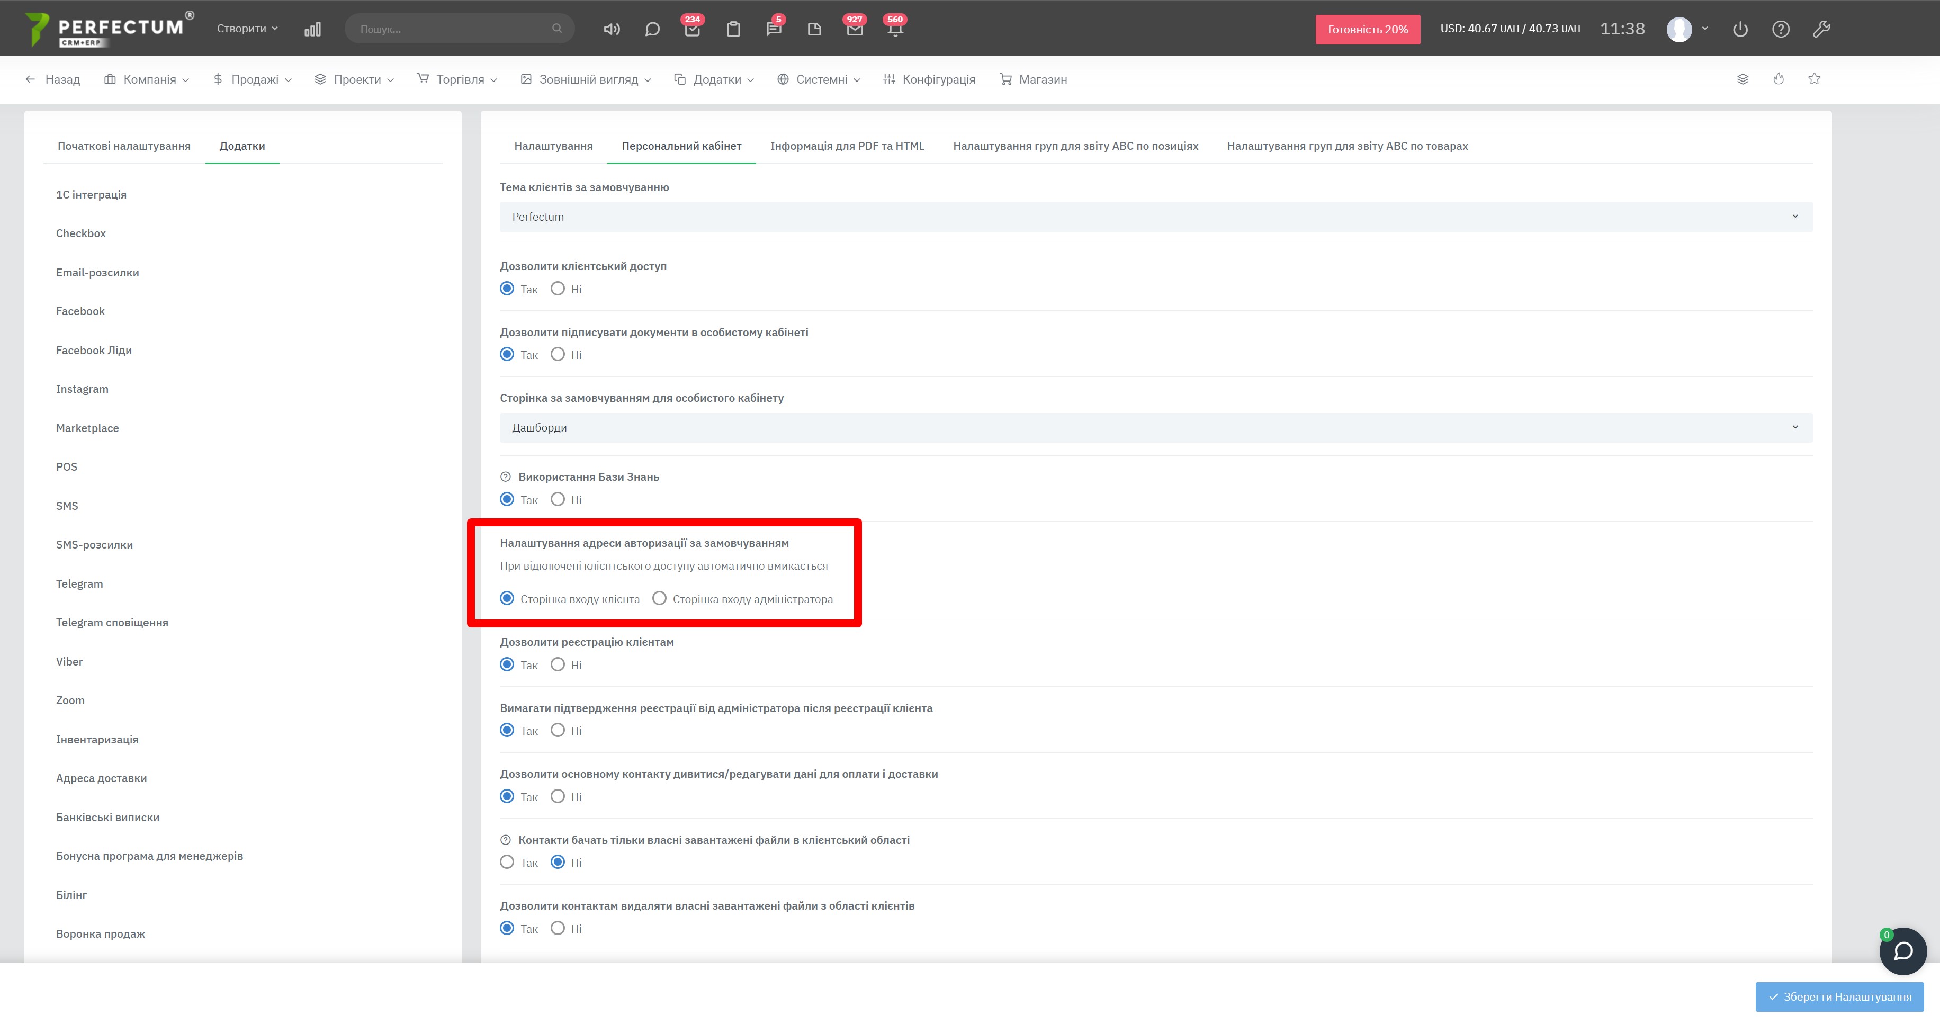Click the megaphone announcements icon
Viewport: 1940px width, 1024px height.
tap(612, 29)
